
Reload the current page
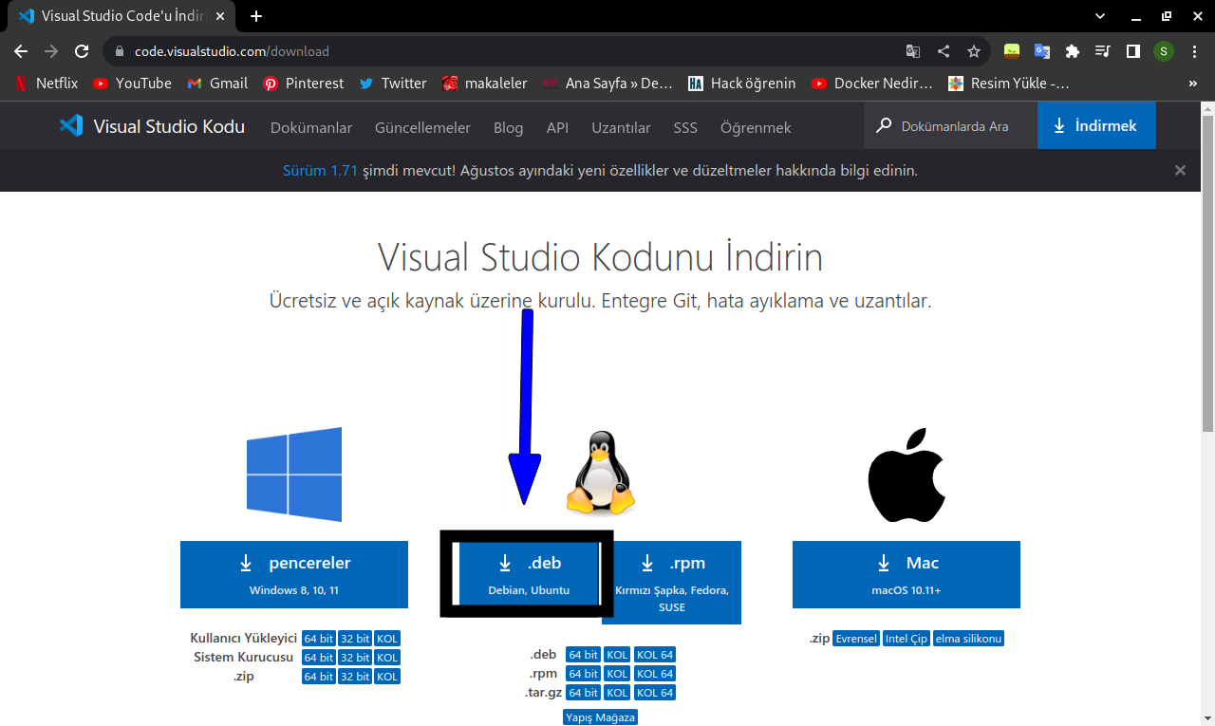83,51
